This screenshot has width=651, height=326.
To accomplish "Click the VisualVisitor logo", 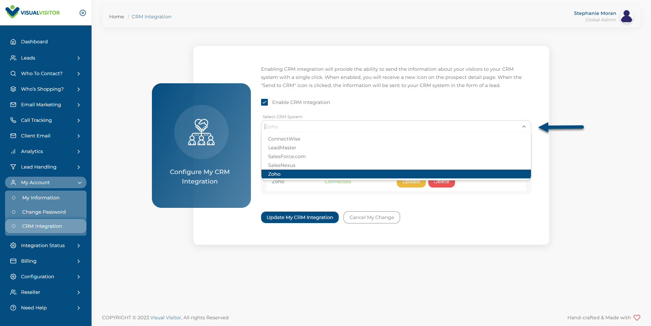I will coord(33,12).
